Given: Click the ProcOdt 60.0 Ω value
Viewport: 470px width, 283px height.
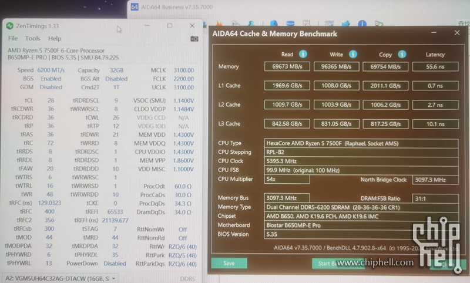Looking at the screenshot, I should point(183,186).
